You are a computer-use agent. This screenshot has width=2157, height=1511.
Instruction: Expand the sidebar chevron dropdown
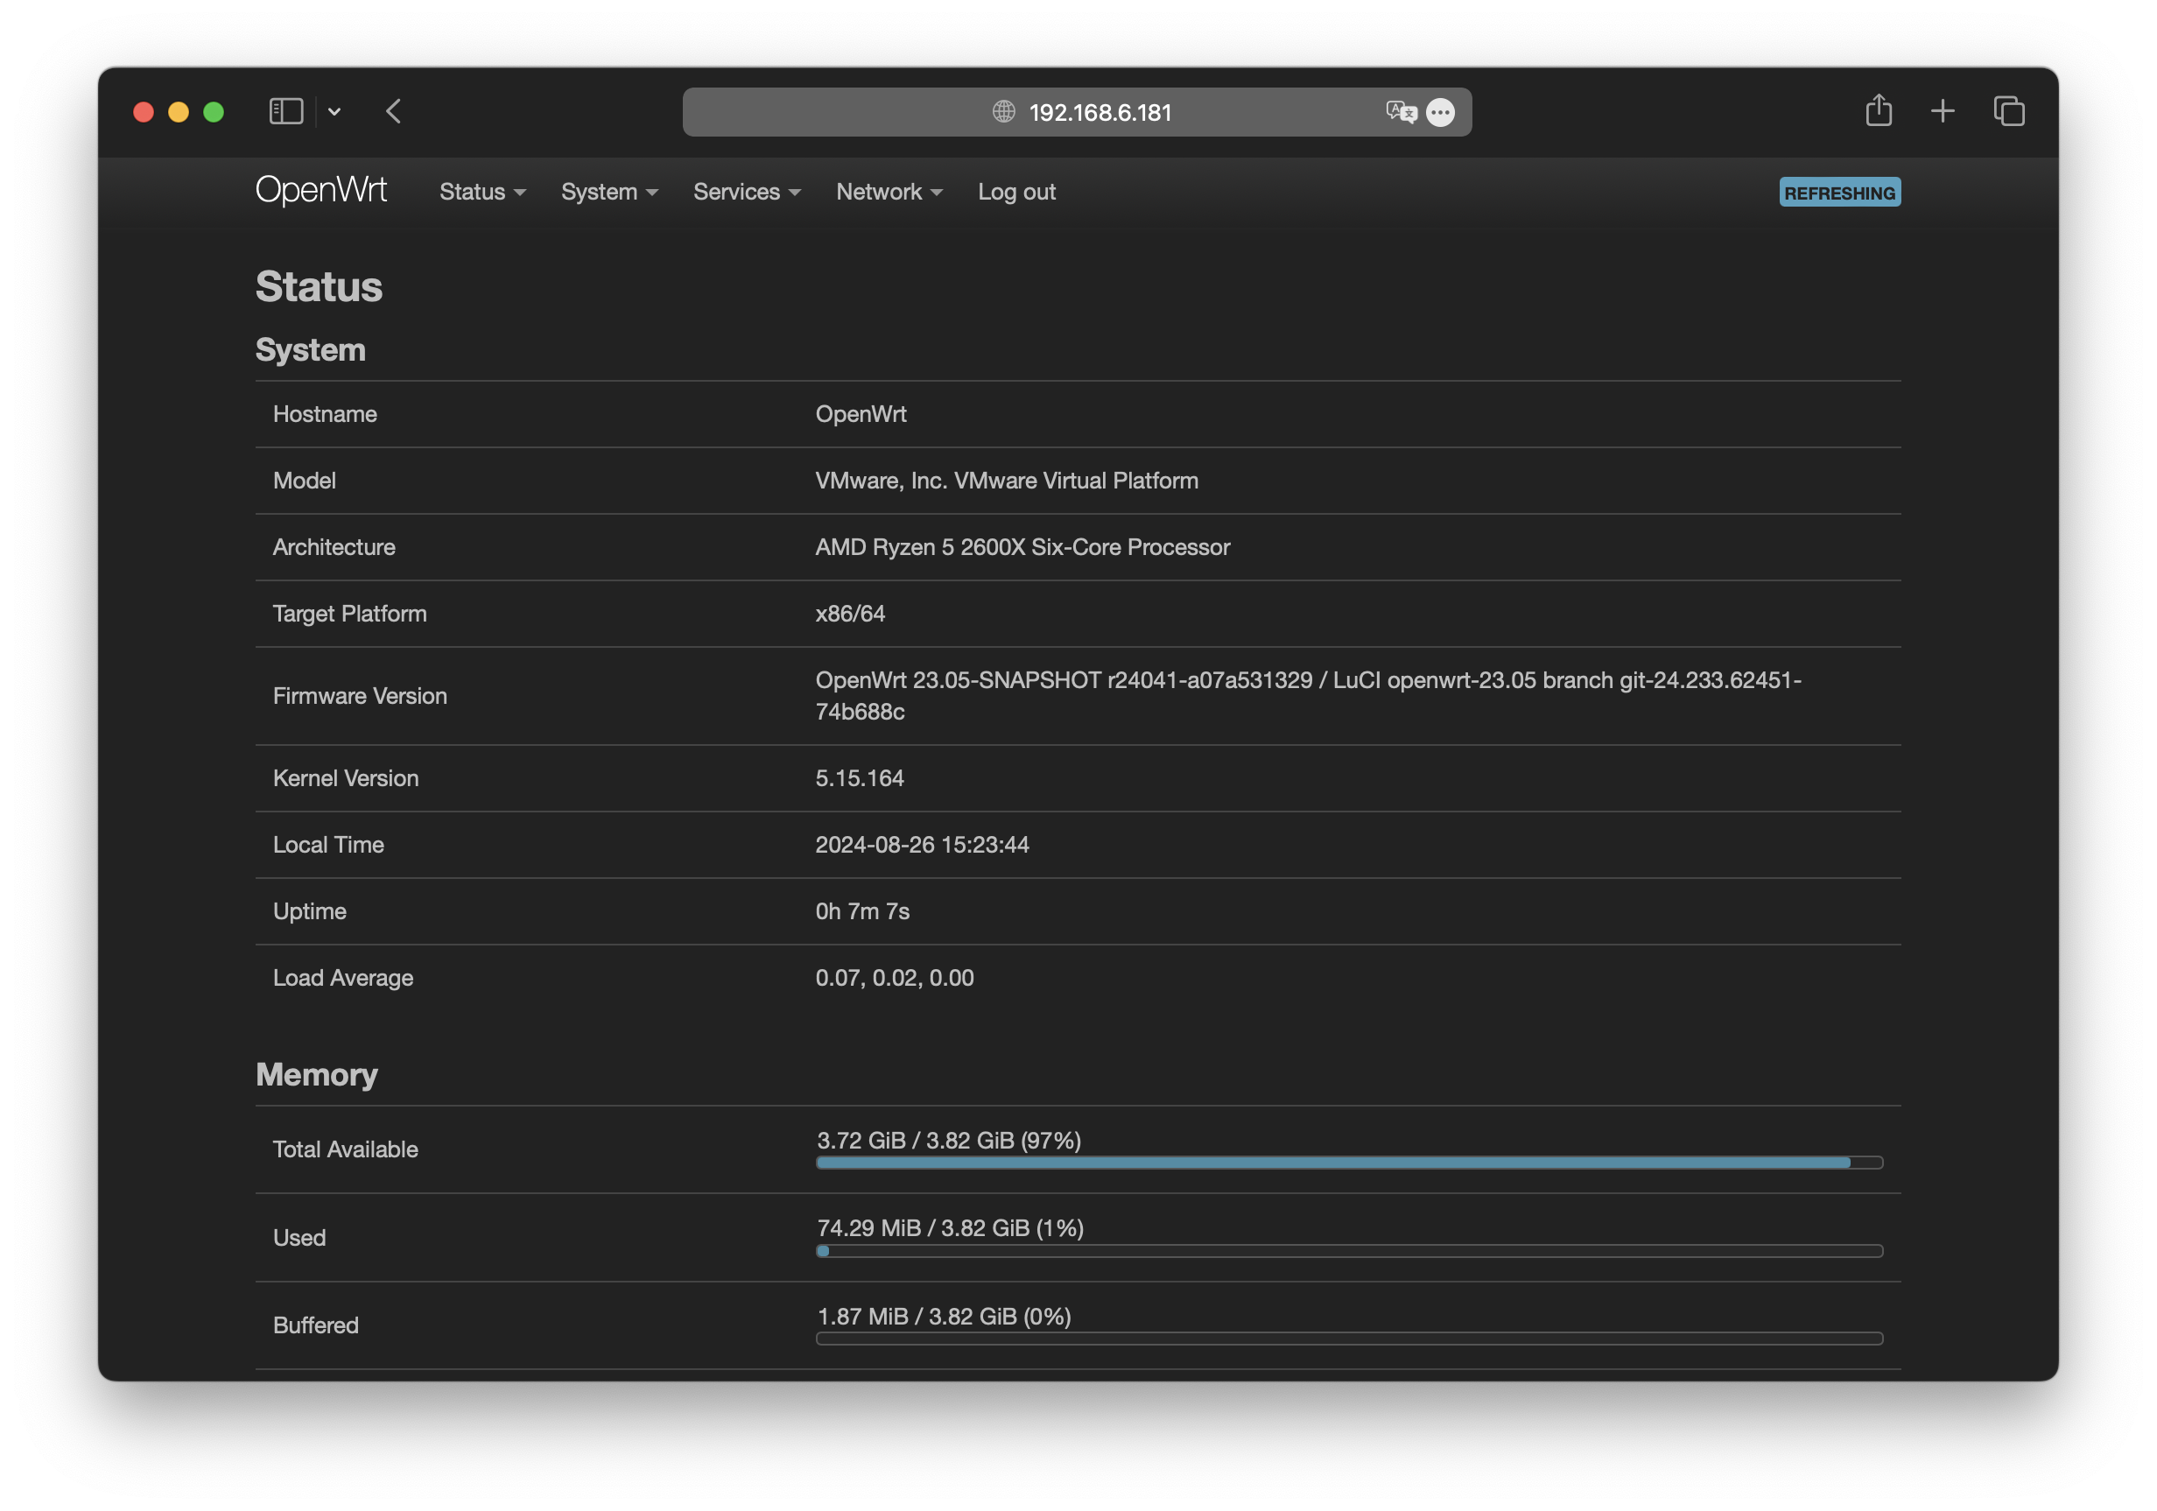point(334,112)
